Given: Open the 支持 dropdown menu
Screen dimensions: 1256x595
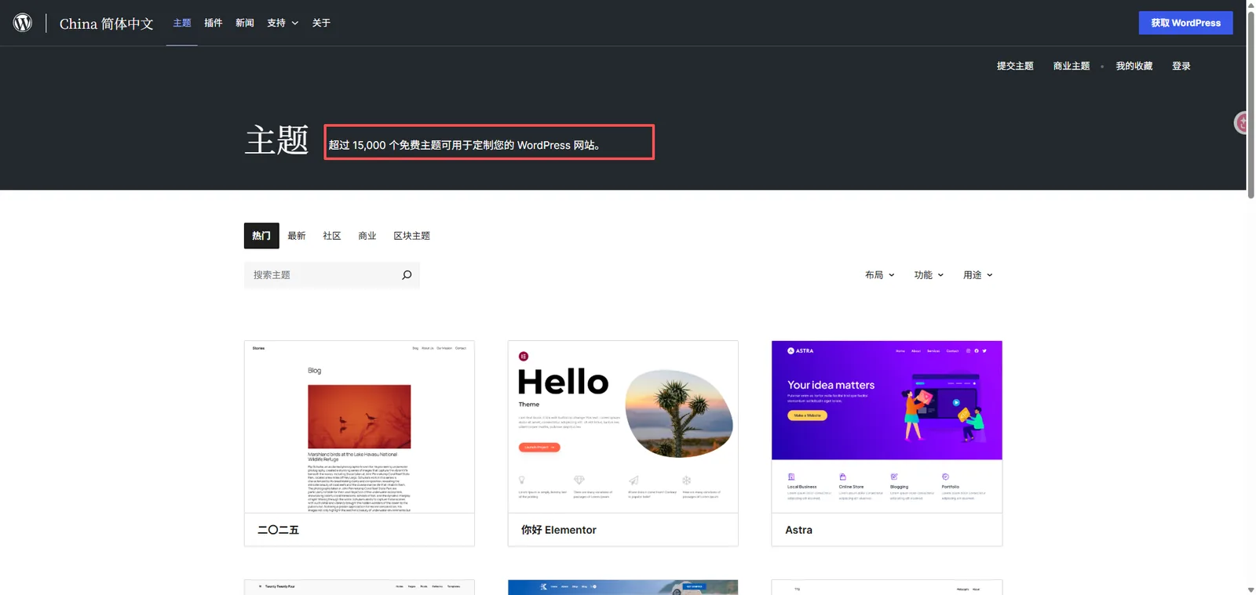Looking at the screenshot, I should click(283, 23).
